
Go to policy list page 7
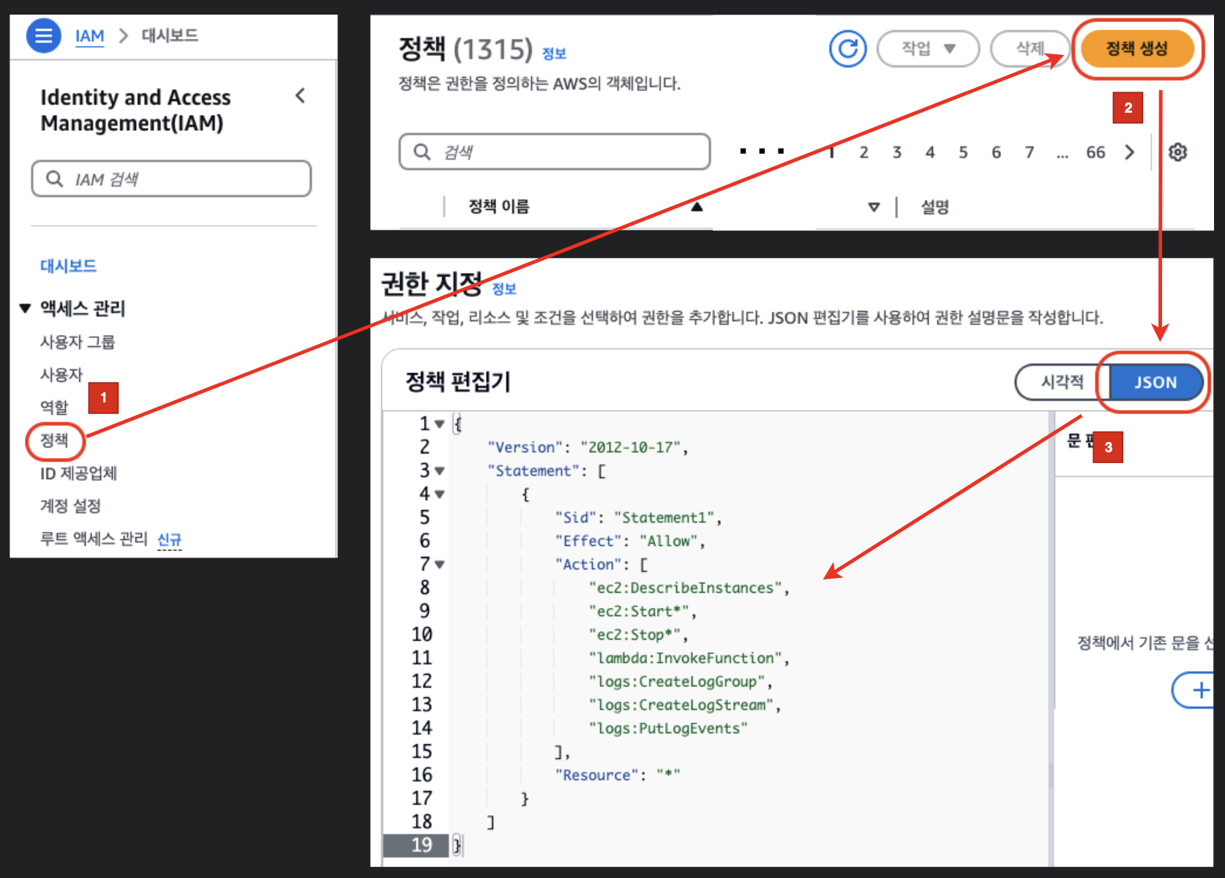pos(1029,152)
